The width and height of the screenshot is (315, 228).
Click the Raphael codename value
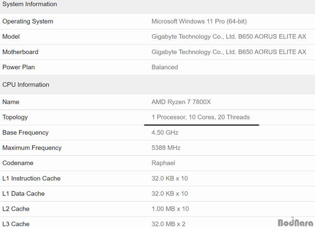tap(163, 163)
